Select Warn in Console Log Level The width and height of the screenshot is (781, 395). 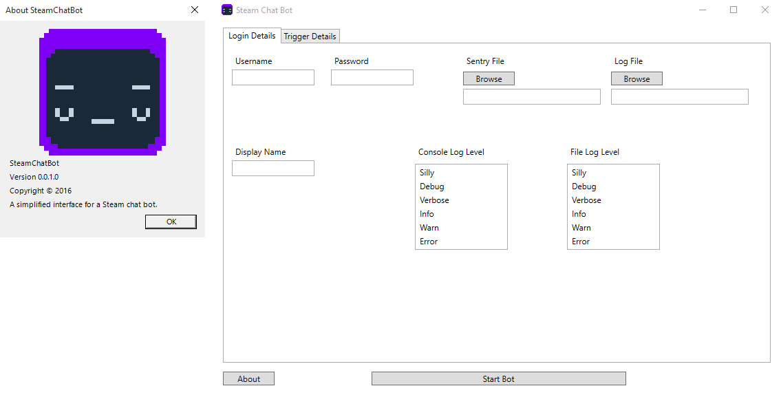click(461, 228)
